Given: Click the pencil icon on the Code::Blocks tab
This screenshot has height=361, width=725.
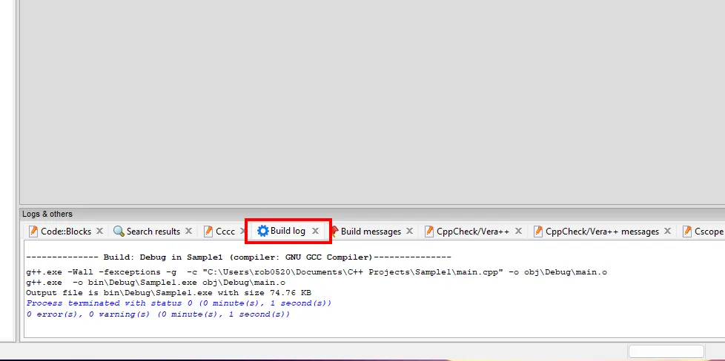Looking at the screenshot, I should pos(33,232).
